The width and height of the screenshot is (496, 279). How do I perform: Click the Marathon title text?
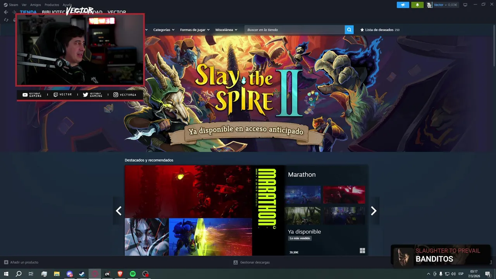pos(301,175)
